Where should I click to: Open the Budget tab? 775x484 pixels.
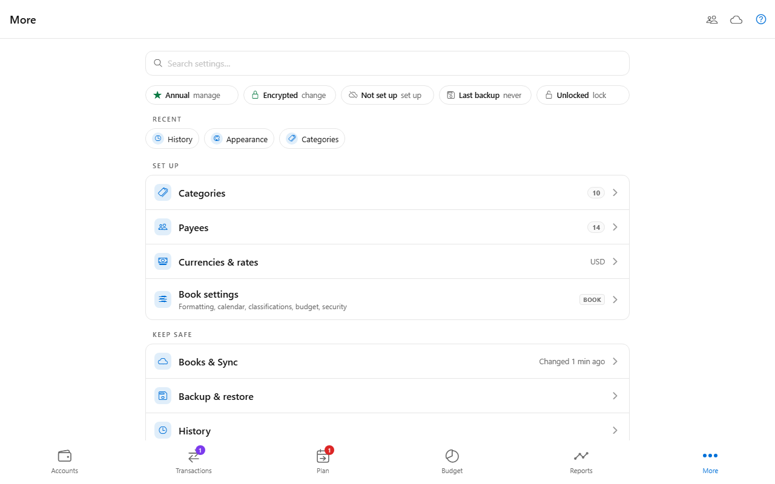[452, 462]
